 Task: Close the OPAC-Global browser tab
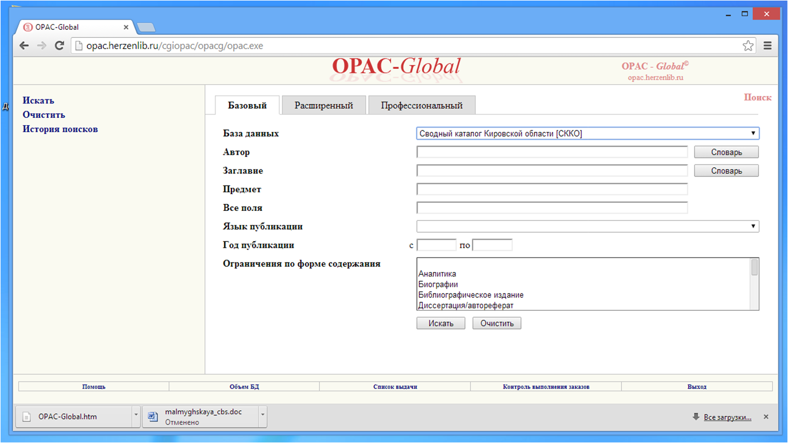coord(126,27)
